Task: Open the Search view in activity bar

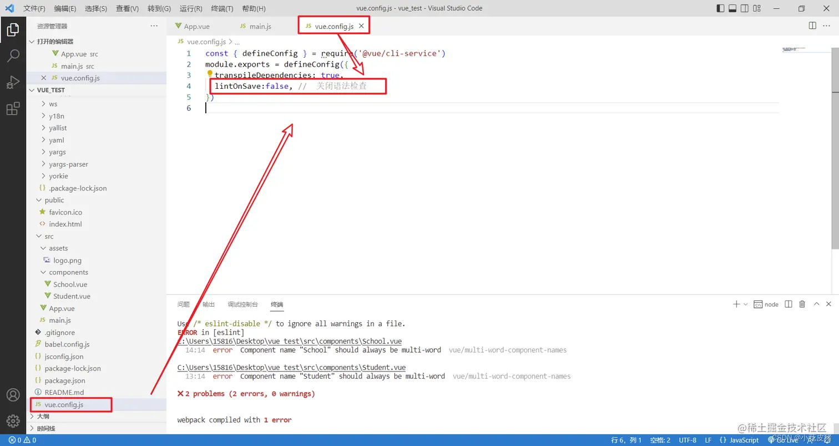Action: [x=13, y=56]
